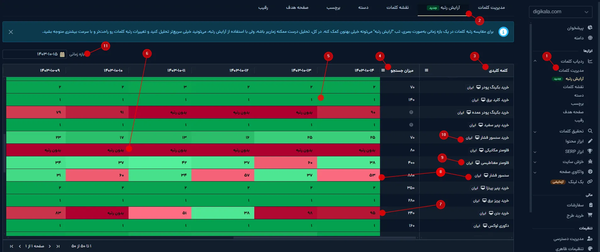600x252 pixels.
Task: Open the digikala.com domain dropdown
Action: 560,12
